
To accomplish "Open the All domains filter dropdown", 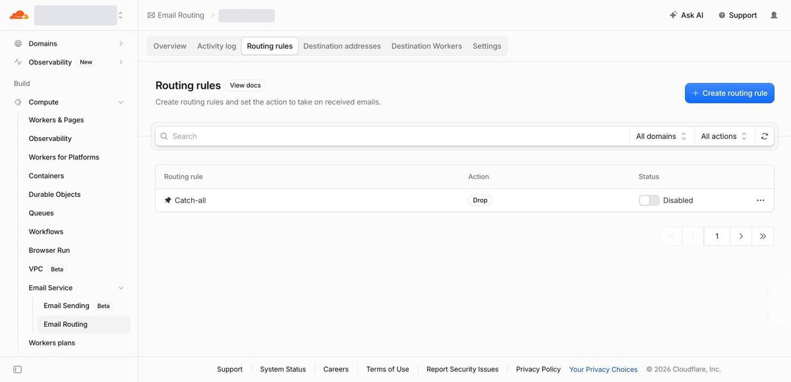I will [x=662, y=136].
